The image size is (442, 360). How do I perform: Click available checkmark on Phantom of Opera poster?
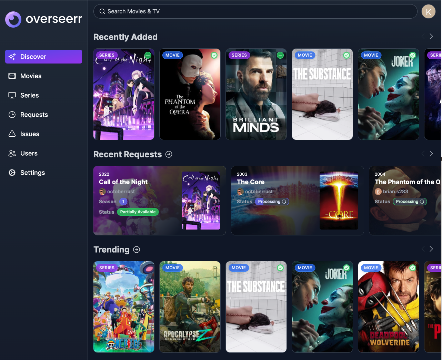[214, 55]
